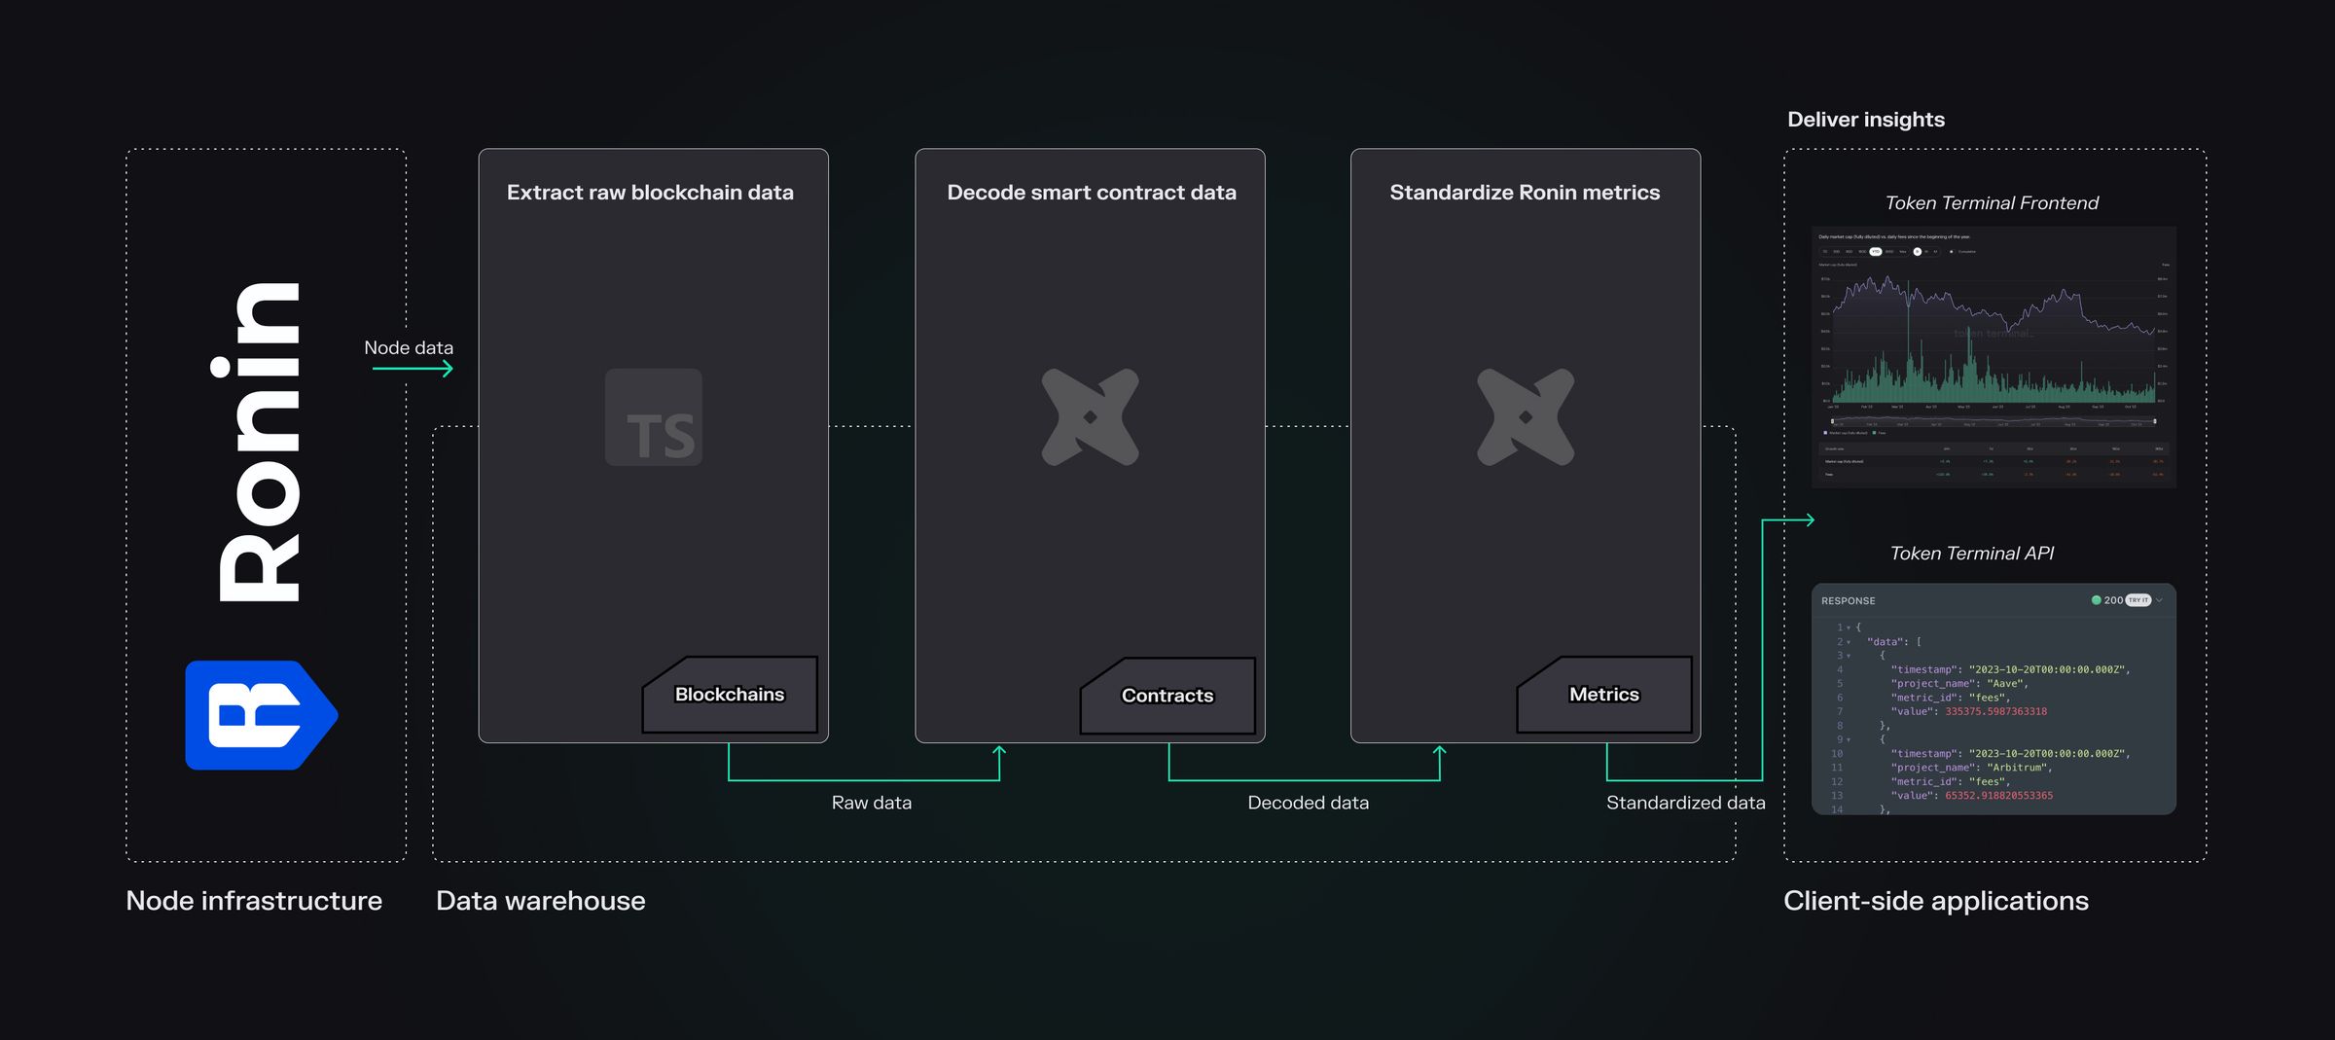Screen dimensions: 2335x1040
Task: Collapse the fold arrow on code line 9
Action: tap(1849, 740)
